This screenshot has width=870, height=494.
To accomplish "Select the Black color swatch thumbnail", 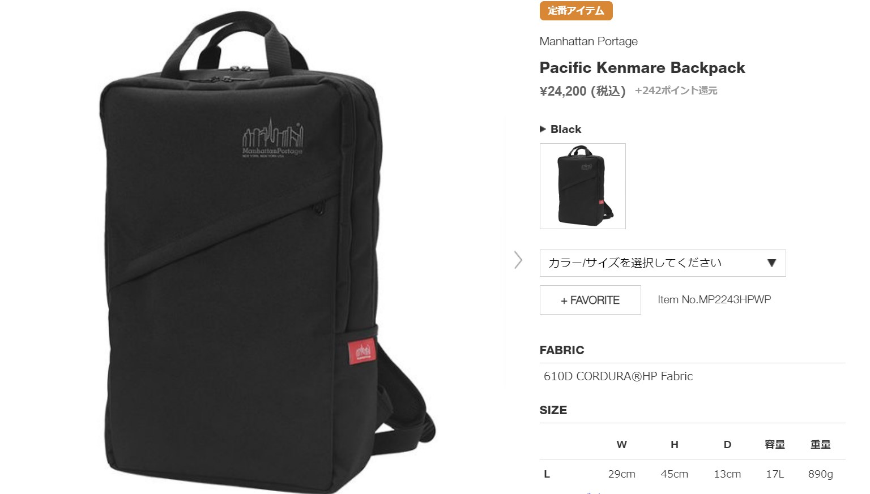I will pos(583,186).
